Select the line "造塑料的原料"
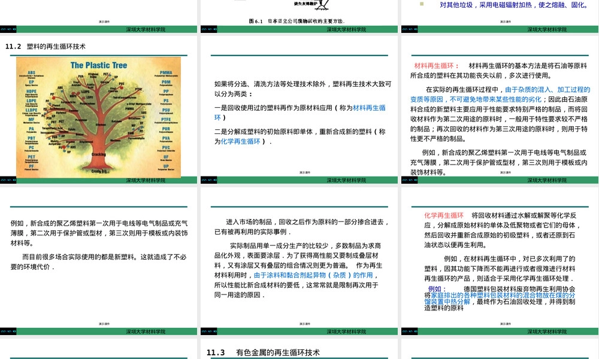 [x=443, y=308]
